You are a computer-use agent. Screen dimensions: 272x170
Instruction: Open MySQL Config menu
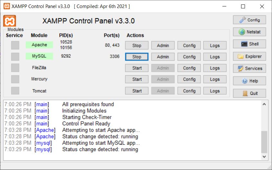point(189,57)
